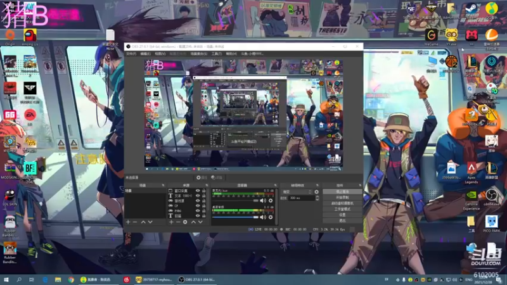Click the 停止推流 button
The image size is (507, 285).
click(342, 192)
